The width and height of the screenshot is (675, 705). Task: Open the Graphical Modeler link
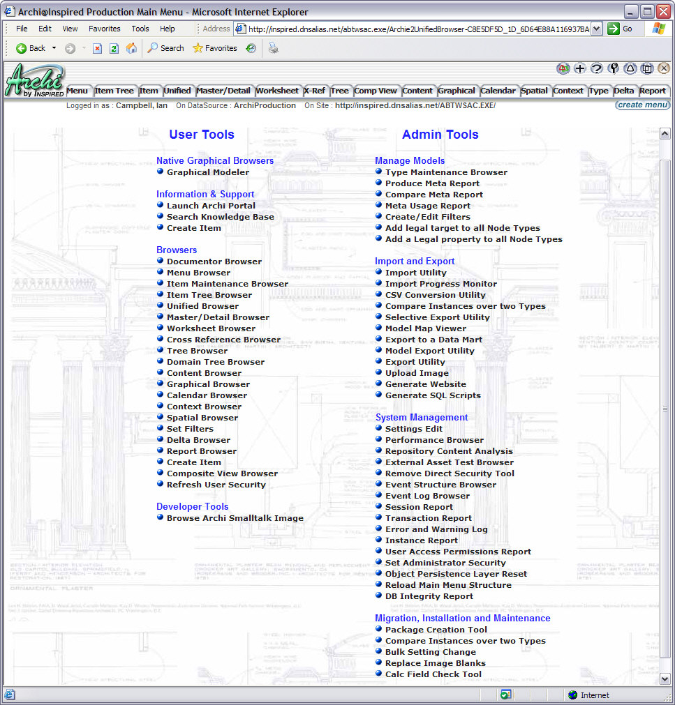point(208,172)
